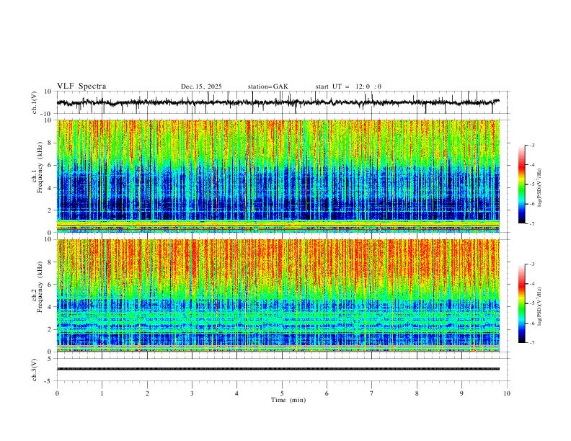The height and width of the screenshot is (441, 571).
Task: Click the time axis tick label "3"
Action: tap(192, 393)
